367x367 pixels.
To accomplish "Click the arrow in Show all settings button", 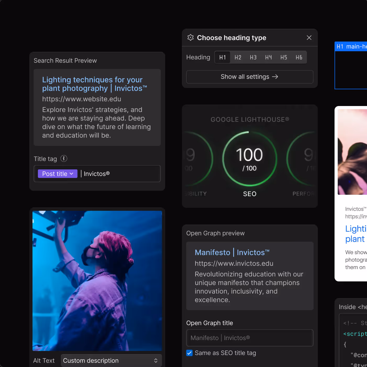I will coord(275,77).
